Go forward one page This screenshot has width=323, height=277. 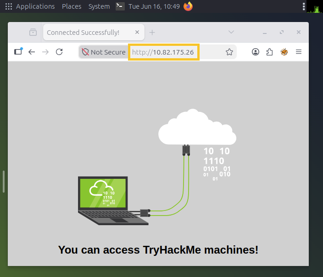click(45, 52)
